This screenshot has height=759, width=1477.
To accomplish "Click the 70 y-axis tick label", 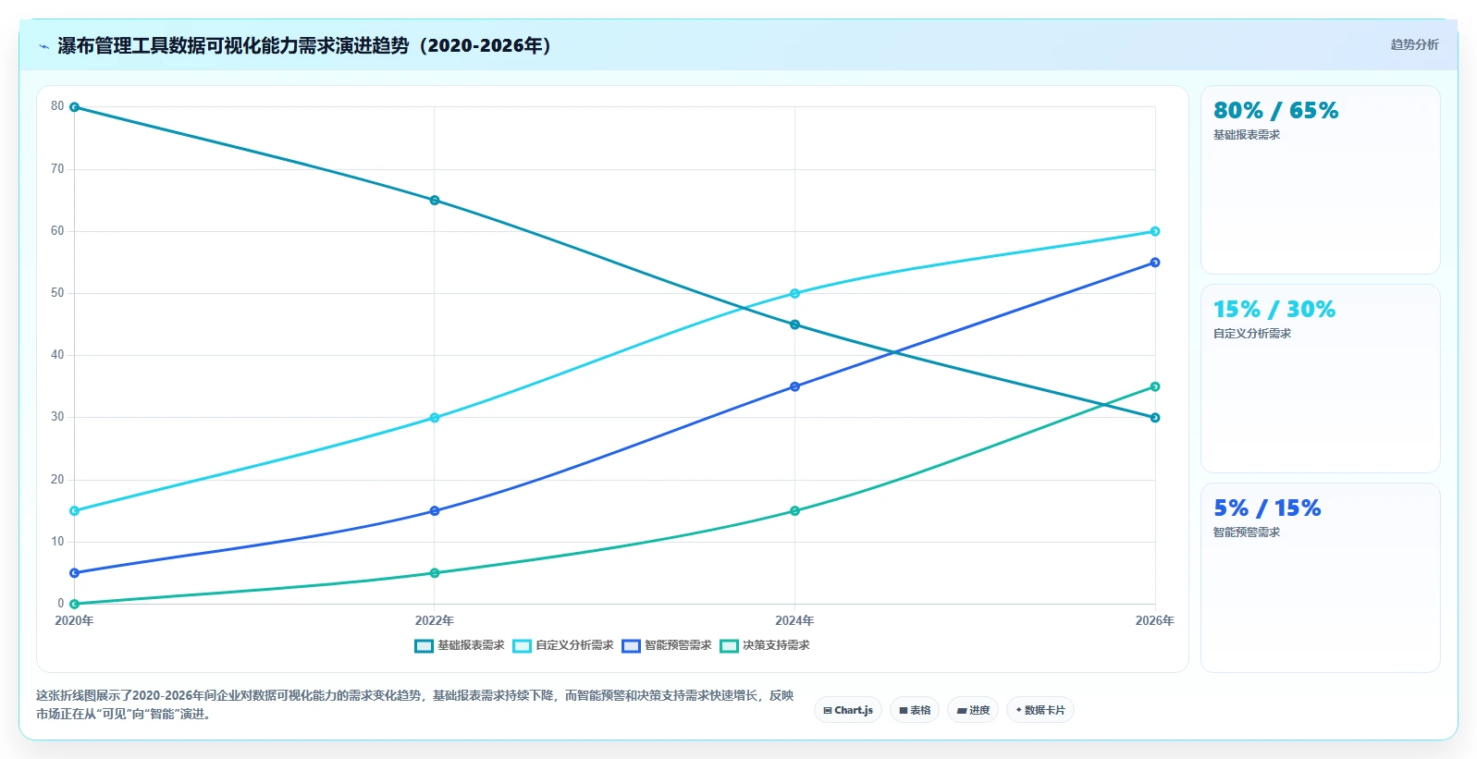I will point(57,169).
